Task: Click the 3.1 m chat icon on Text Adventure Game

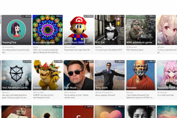Action: tap(24, 61)
